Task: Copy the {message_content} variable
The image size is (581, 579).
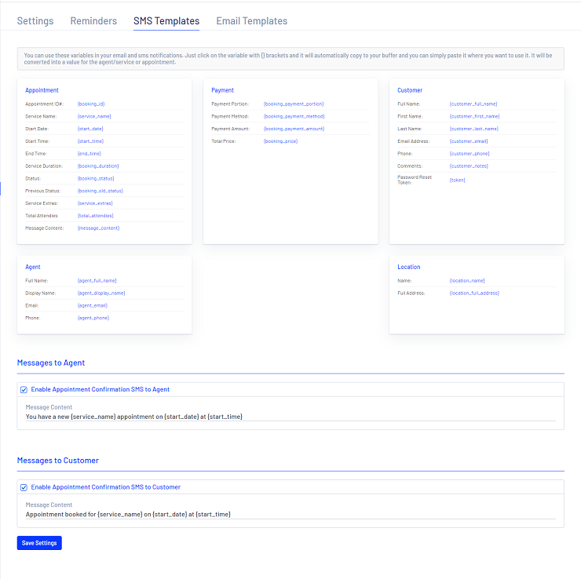Action: coord(98,228)
